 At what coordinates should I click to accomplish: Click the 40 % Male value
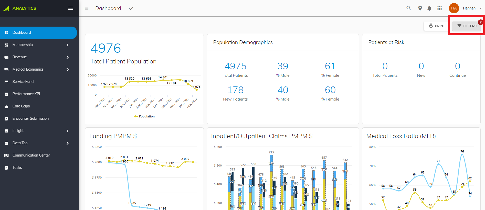pos(283,90)
